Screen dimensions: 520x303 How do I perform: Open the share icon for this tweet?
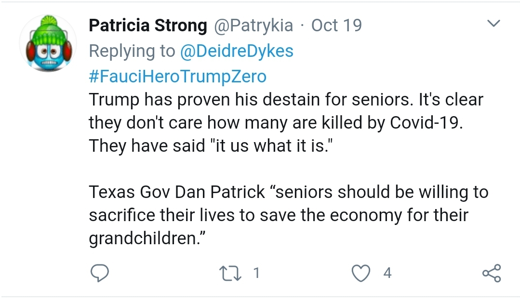(492, 273)
